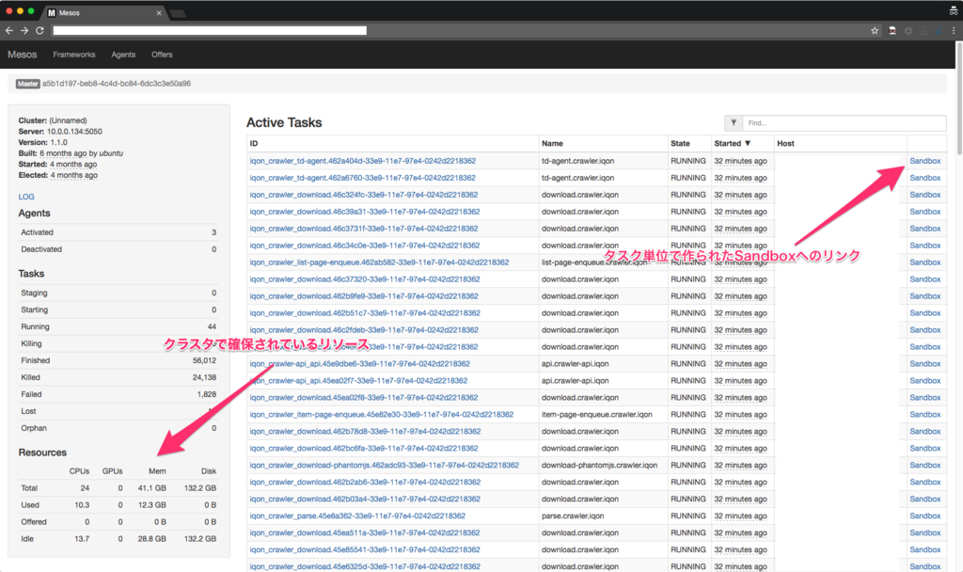The image size is (963, 572).
Task: Sort by the ID column header
Action: 254,143
